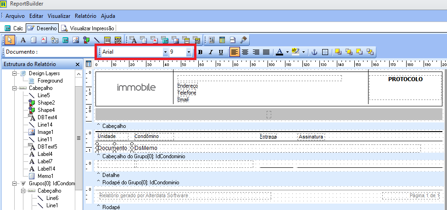Viewport: 447px width, 210px height.
Task: Toggle Italic formatting
Action: (211, 52)
